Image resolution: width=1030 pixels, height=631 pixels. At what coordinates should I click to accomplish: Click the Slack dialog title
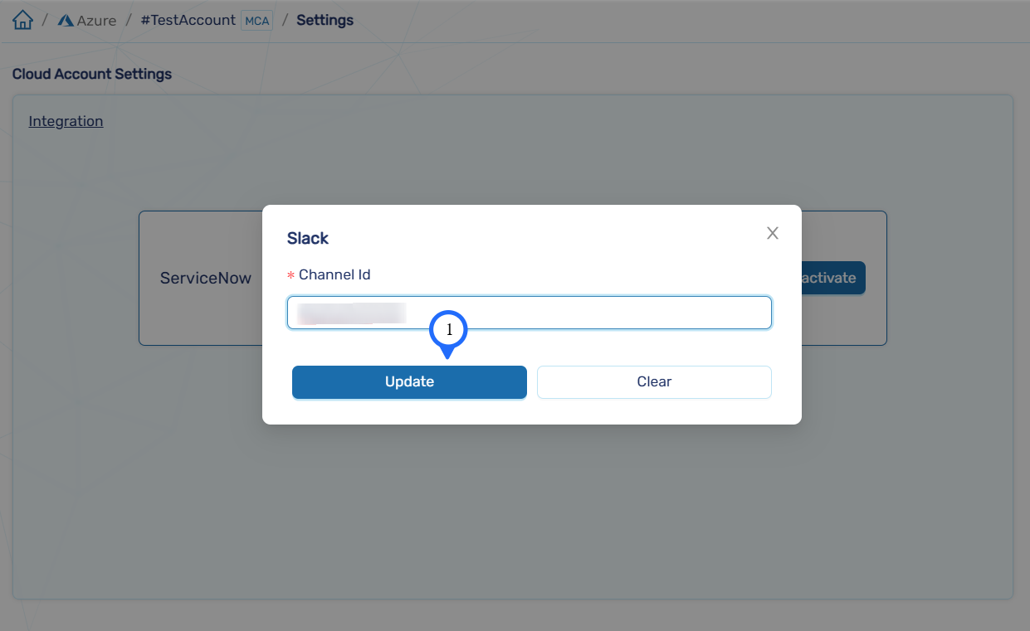coord(308,238)
